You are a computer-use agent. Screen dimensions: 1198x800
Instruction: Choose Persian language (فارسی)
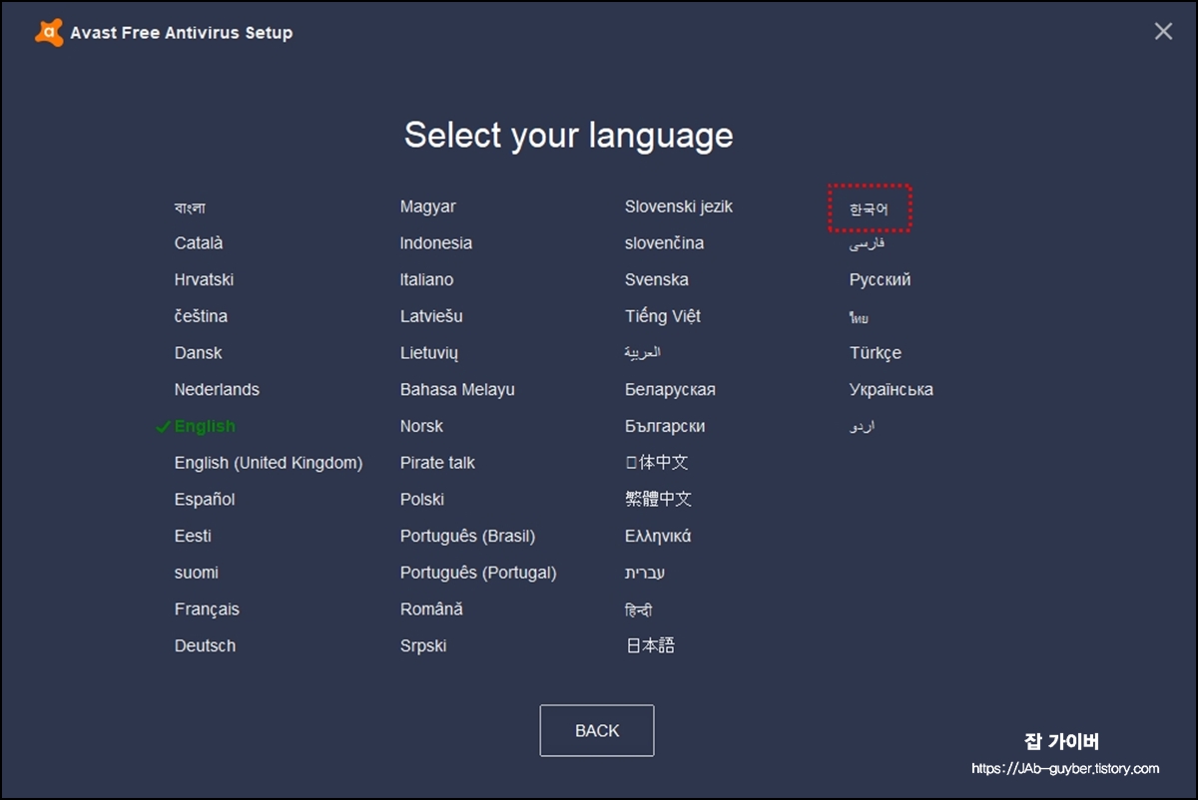[x=867, y=243]
